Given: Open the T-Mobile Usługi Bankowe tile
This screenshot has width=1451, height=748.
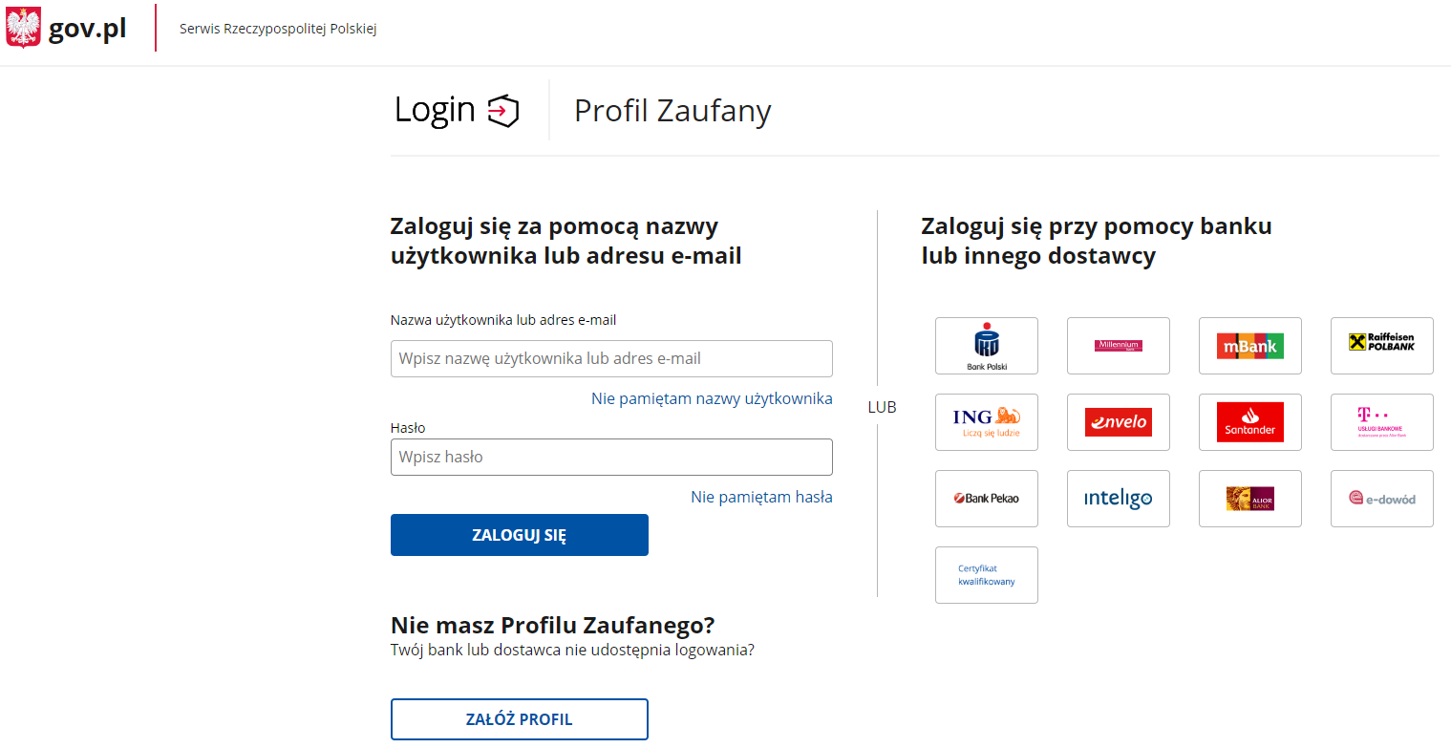Looking at the screenshot, I should 1382,422.
